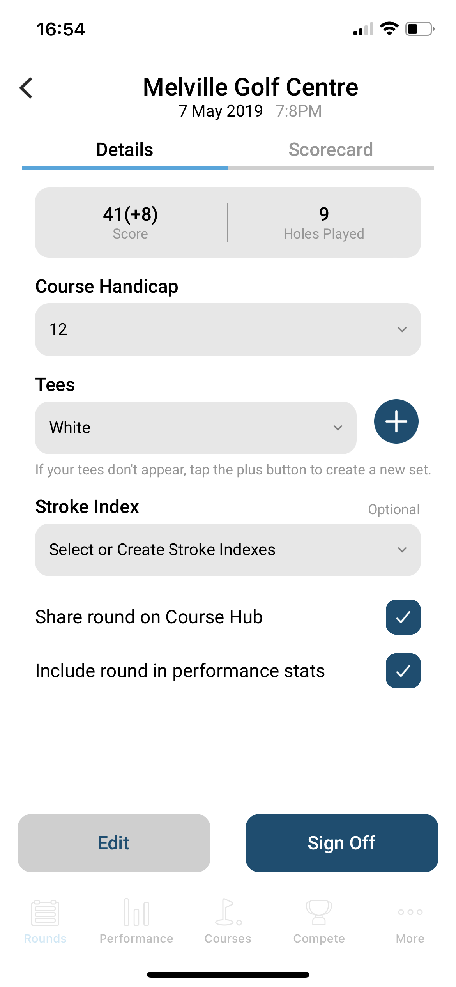The height and width of the screenshot is (987, 456).
Task: Expand the Course Handicap dropdown
Action: 228,329
